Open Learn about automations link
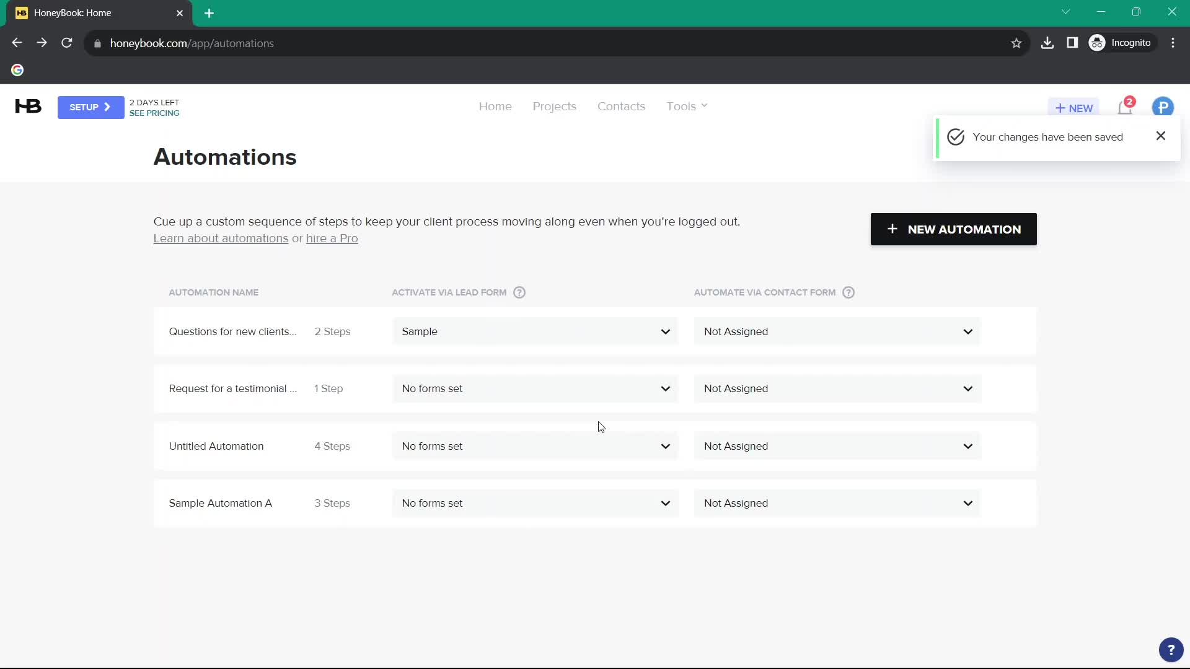 click(x=221, y=238)
